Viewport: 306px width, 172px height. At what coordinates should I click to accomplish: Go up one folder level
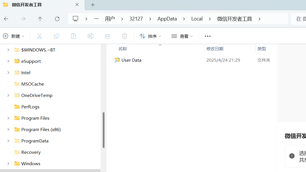click(x=40, y=19)
